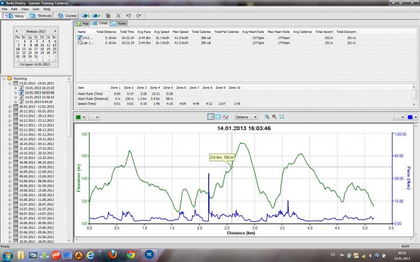Click the zoom in magnifier icon

coord(267,117)
